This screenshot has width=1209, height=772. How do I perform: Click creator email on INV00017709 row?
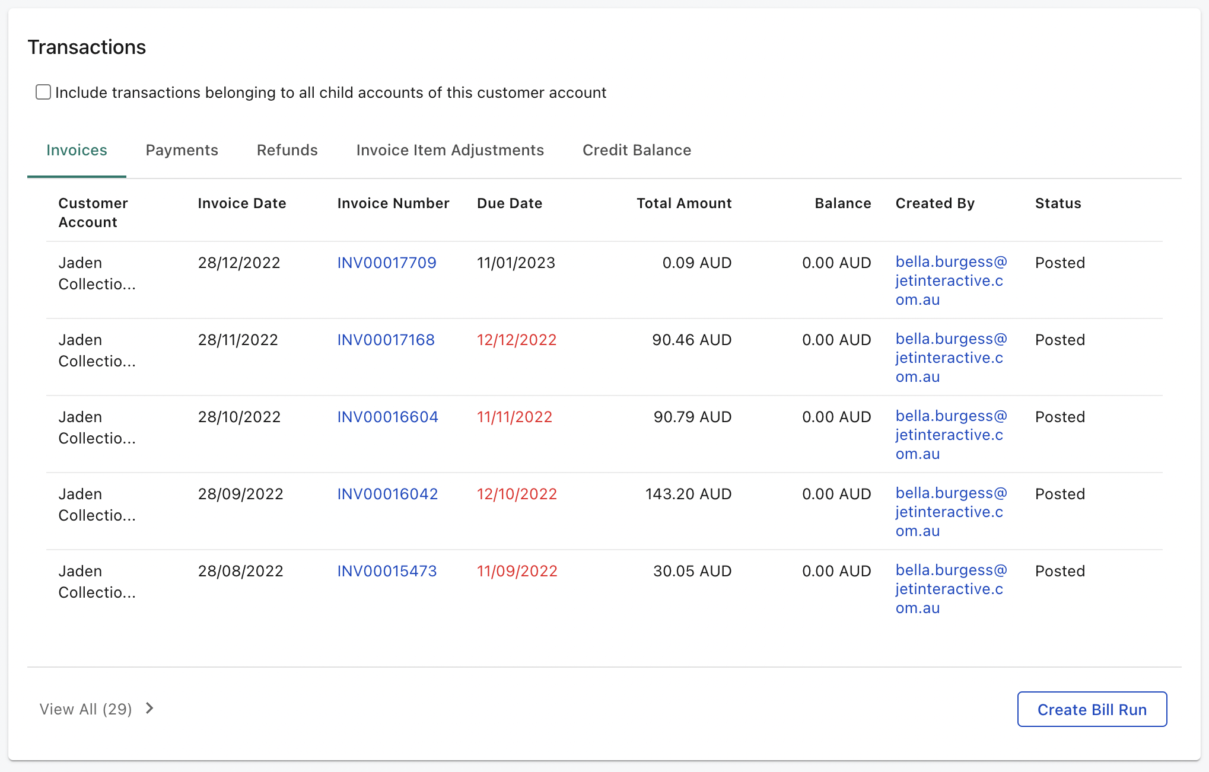(952, 280)
